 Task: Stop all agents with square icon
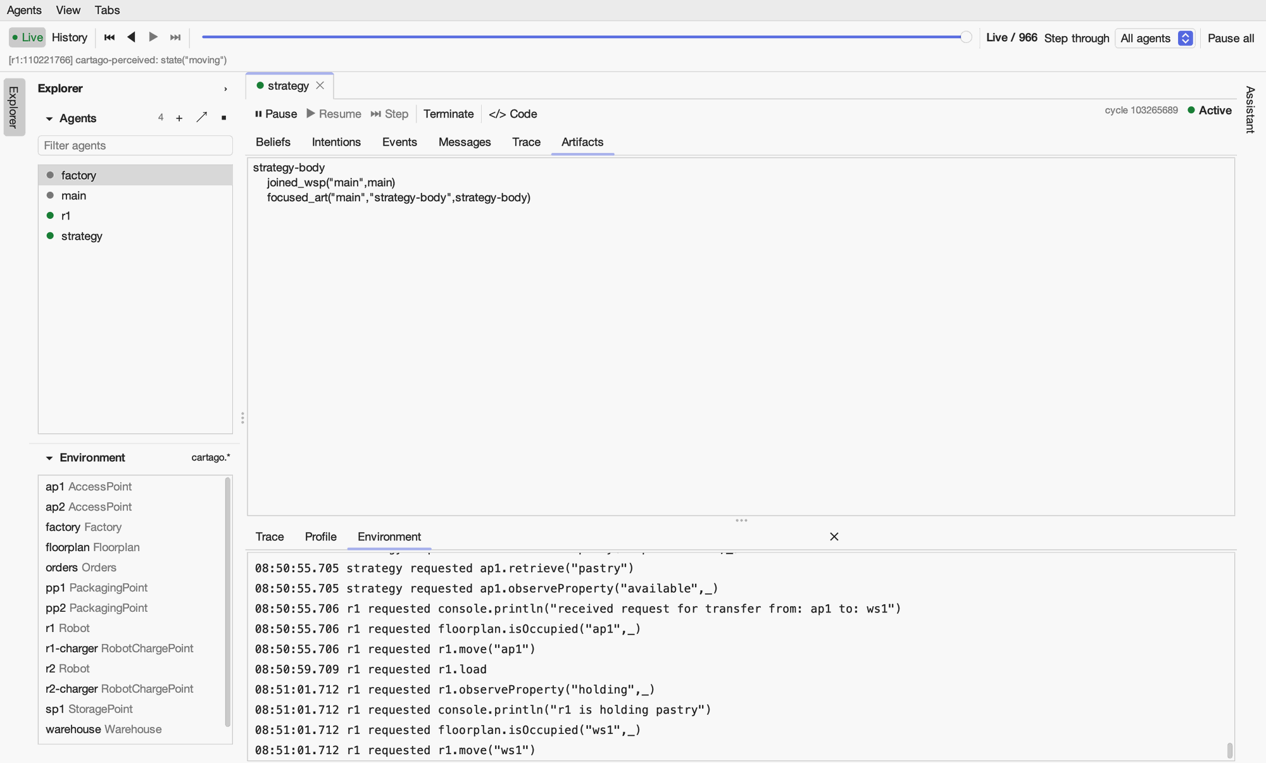[x=223, y=118]
